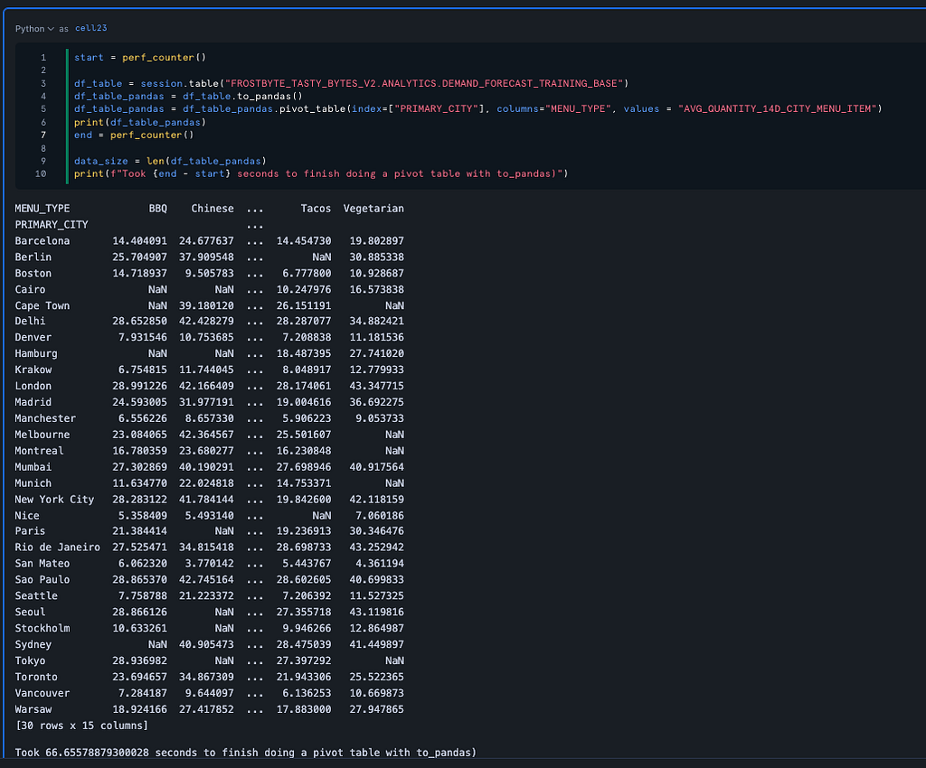Viewport: 926px width, 768px height.
Task: Click the Montreal row label
Action: (x=39, y=451)
